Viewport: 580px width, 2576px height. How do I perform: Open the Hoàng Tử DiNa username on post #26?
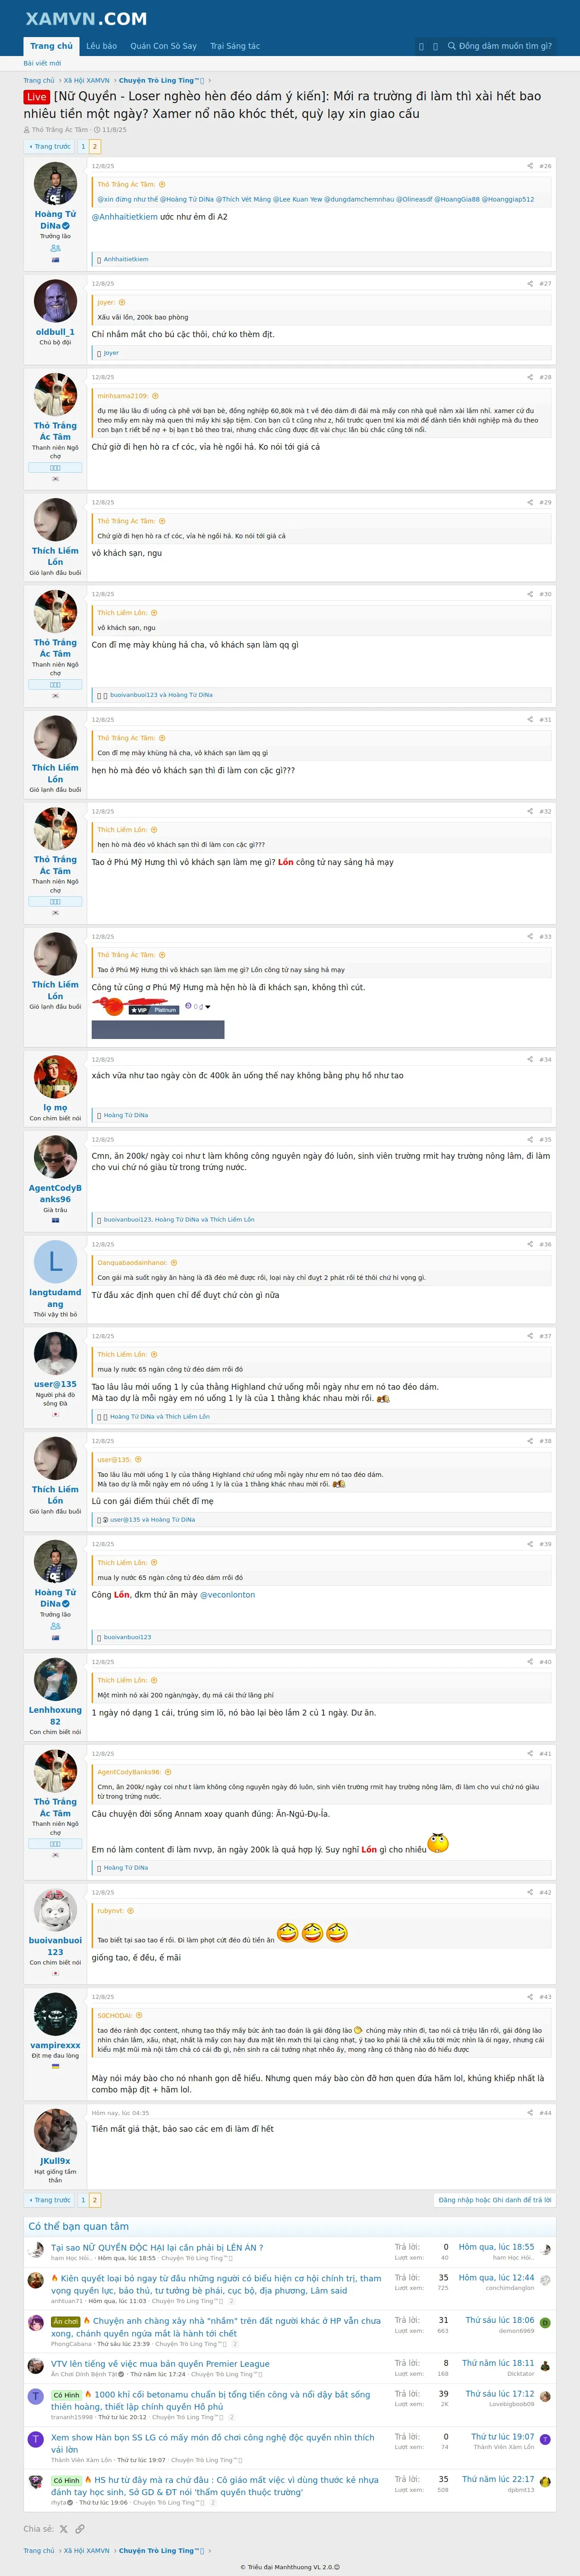pos(55,219)
